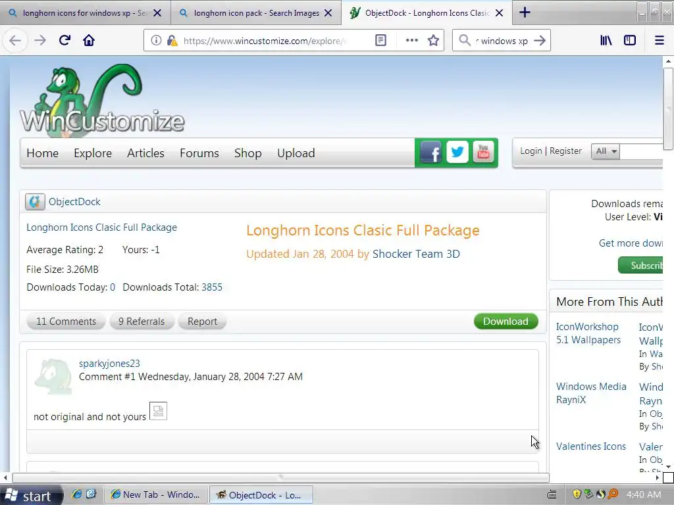Viewport: 674px width, 505px height.
Task: Open the ObjectDock category link
Action: [x=74, y=201]
